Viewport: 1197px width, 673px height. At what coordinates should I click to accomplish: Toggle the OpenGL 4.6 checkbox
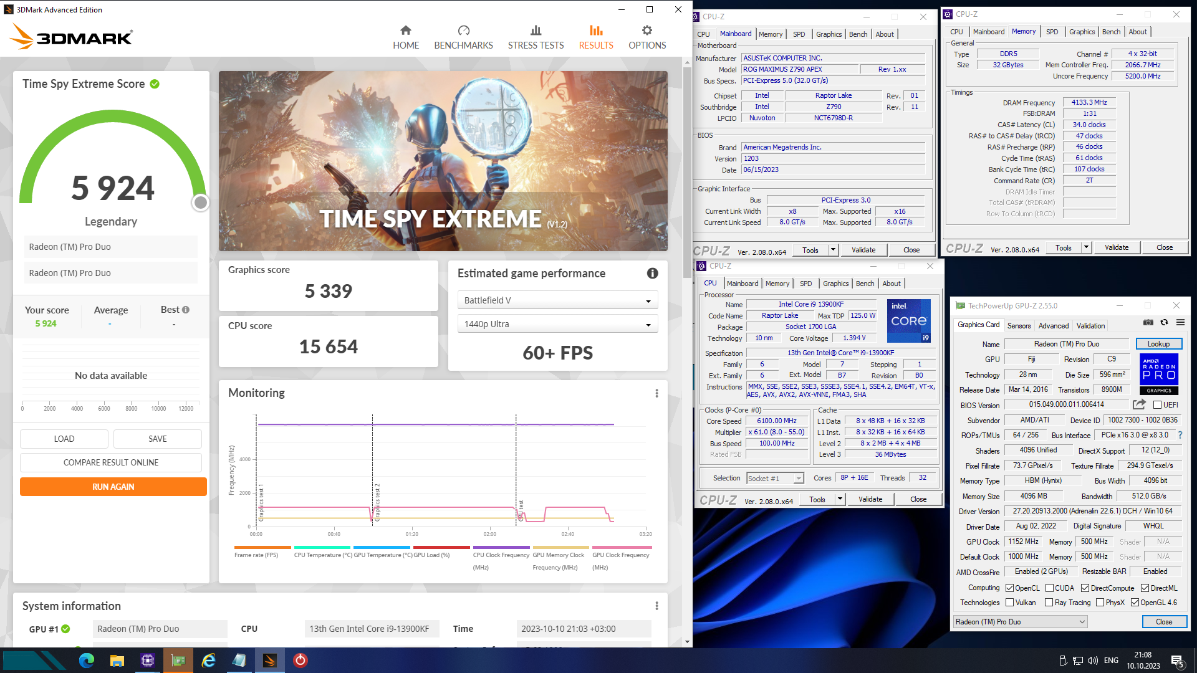pyautogui.click(x=1135, y=603)
